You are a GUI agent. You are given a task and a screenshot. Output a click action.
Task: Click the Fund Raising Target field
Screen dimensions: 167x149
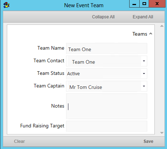tap(107, 126)
